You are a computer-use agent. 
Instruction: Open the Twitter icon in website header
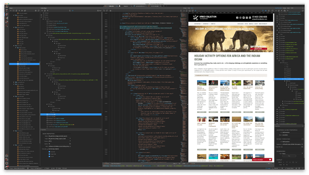point(244,18)
